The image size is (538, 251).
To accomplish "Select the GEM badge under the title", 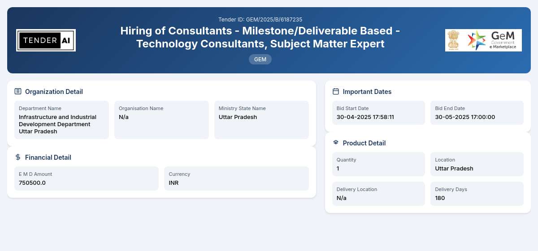I will 260,59.
